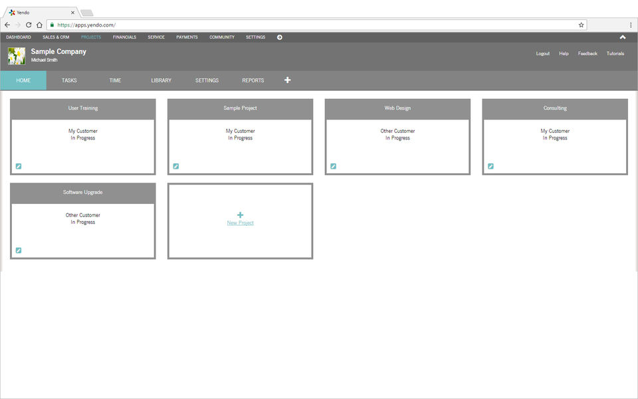The width and height of the screenshot is (638, 399).
Task: Switch to the Library tab
Action: (161, 80)
